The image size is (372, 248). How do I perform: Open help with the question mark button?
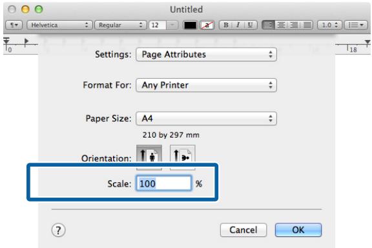coord(58,230)
